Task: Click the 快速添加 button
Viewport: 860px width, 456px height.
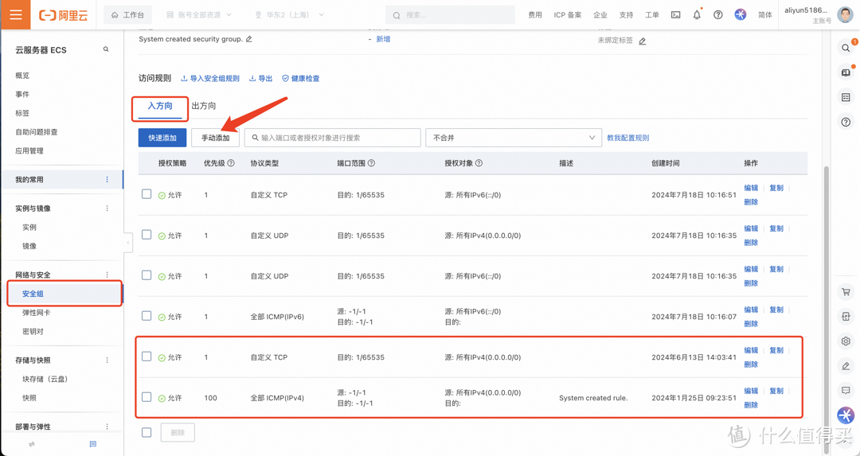Action: coord(162,138)
